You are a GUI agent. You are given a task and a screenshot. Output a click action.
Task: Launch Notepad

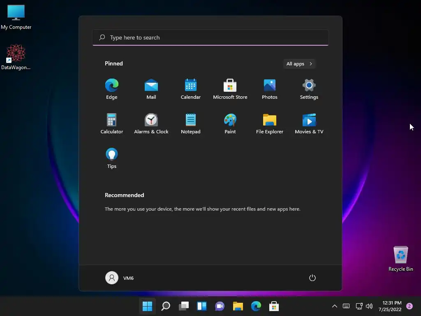[x=191, y=123]
